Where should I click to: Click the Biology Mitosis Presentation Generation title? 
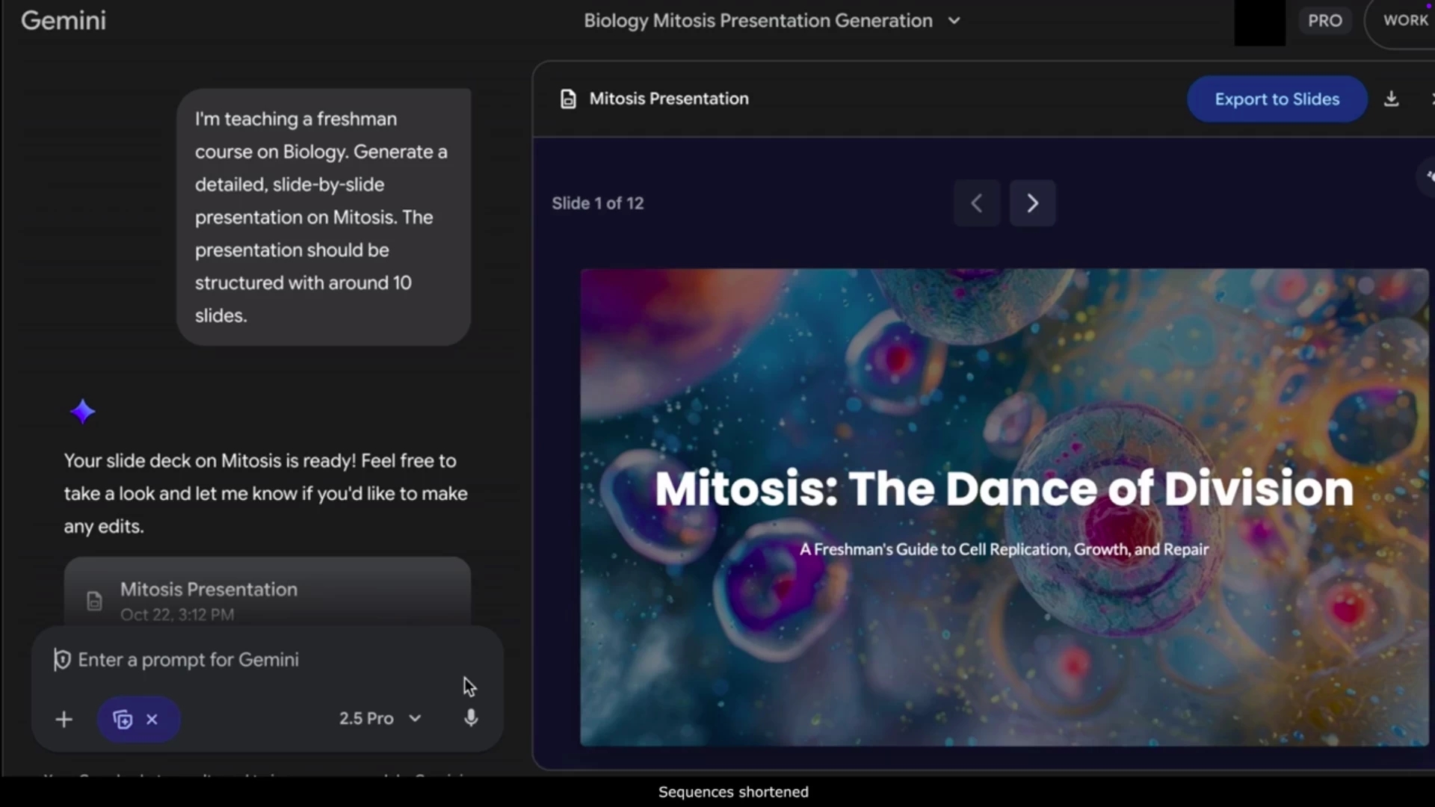[x=757, y=21]
